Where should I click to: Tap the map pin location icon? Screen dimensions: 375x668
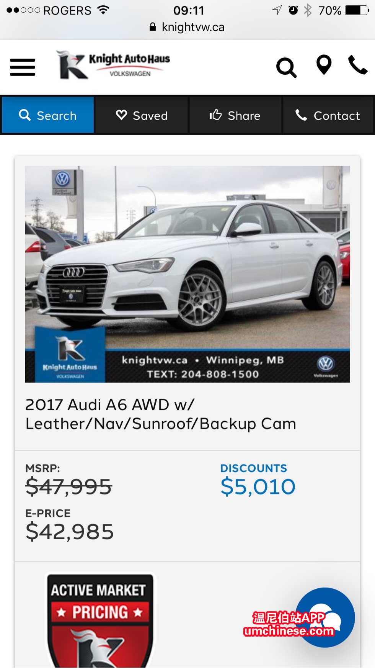pos(324,65)
